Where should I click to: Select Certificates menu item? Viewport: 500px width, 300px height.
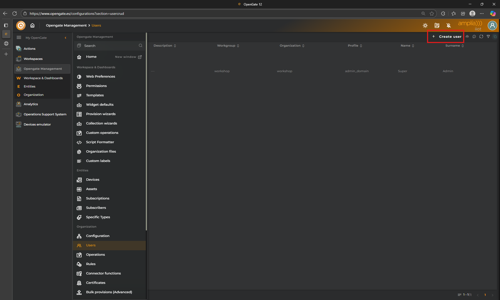click(96, 283)
